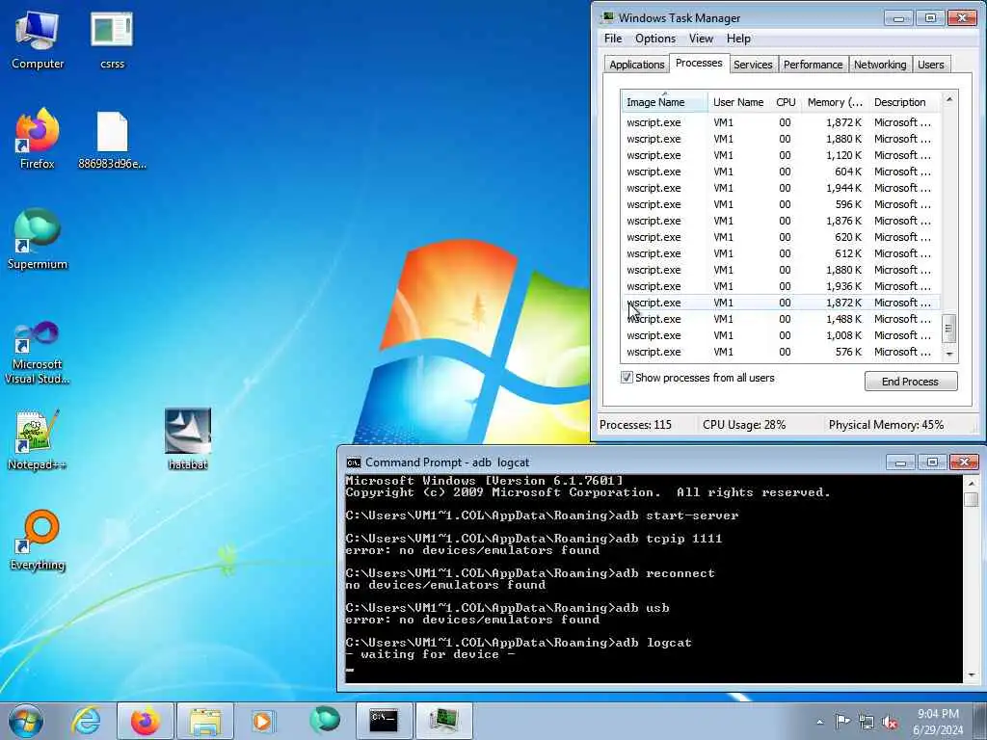Image resolution: width=987 pixels, height=740 pixels.
Task: Select the csrss desktop icon
Action: (x=112, y=40)
